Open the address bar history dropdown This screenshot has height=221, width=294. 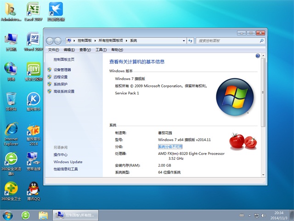184,41
